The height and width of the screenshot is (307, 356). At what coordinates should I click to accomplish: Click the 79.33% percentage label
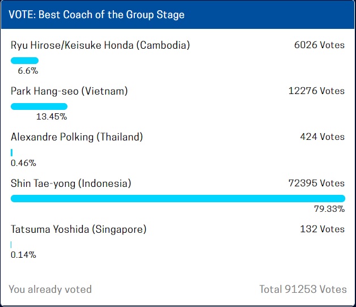329,209
